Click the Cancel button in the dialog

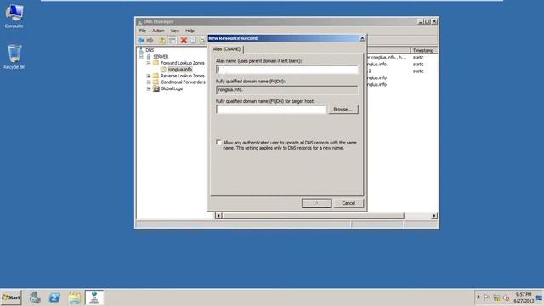tap(348, 203)
